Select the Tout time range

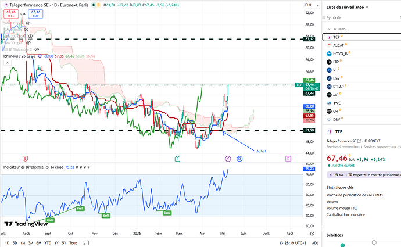click(x=73, y=243)
